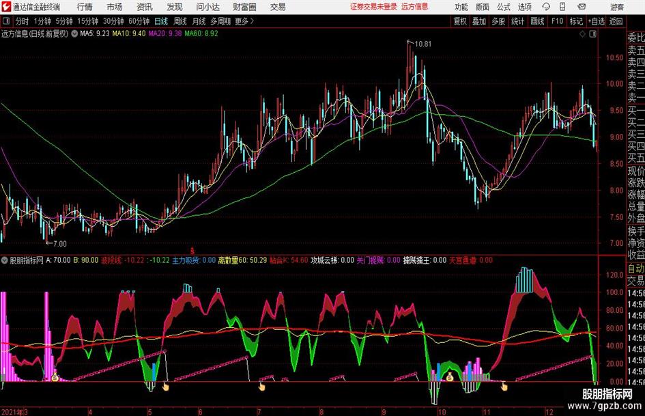Click the diamond icon above chart

pos(582,33)
